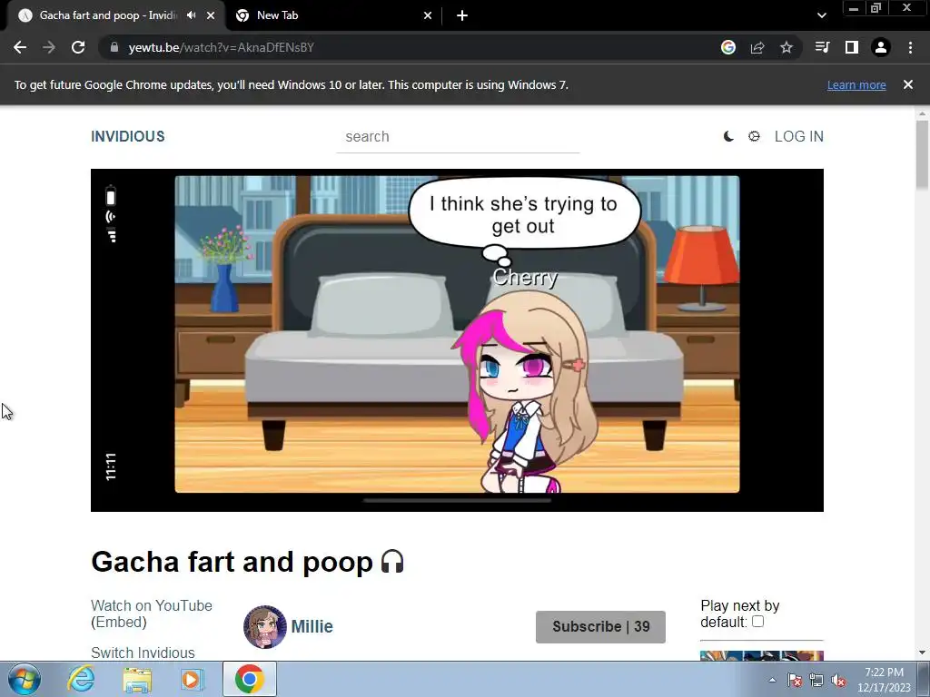Open the Switch Invidious link

click(143, 653)
